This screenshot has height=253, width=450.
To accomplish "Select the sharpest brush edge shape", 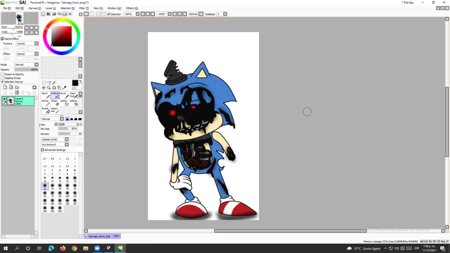I will 67,119.
